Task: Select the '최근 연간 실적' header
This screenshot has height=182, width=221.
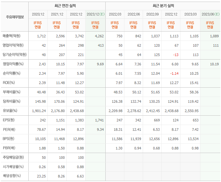Action: pos(65,6)
